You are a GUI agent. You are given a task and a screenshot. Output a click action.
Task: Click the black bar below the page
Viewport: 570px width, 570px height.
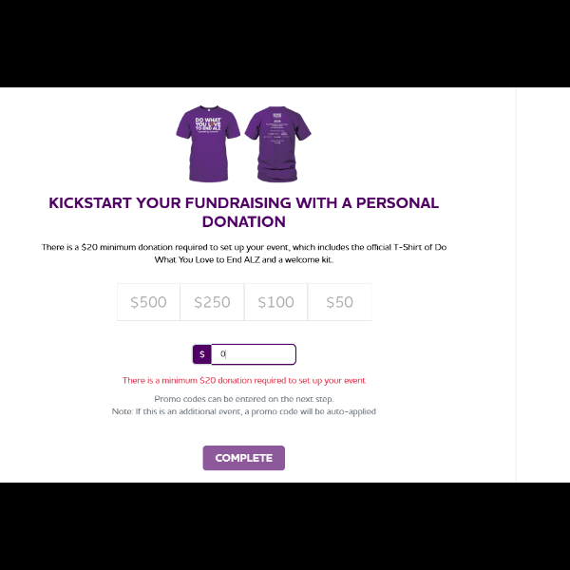click(x=285, y=526)
